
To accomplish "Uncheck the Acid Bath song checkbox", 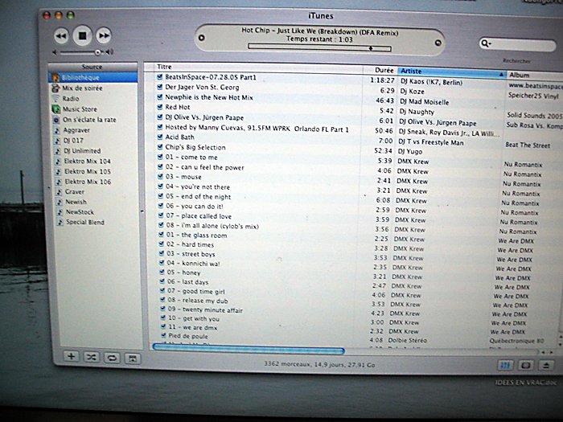I will [x=161, y=137].
